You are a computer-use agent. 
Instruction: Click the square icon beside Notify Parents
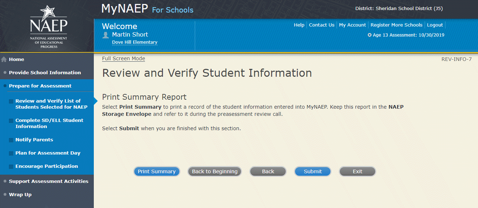11,140
